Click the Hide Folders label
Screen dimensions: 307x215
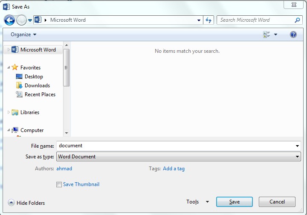(31, 203)
